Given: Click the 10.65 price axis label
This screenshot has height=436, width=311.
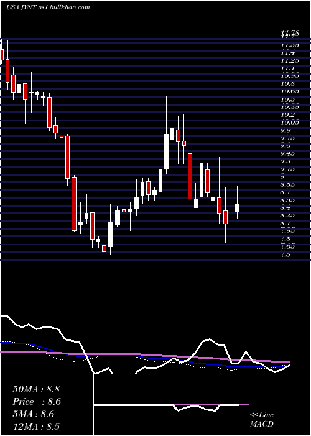Looking at the screenshot, I should pos(289,92).
